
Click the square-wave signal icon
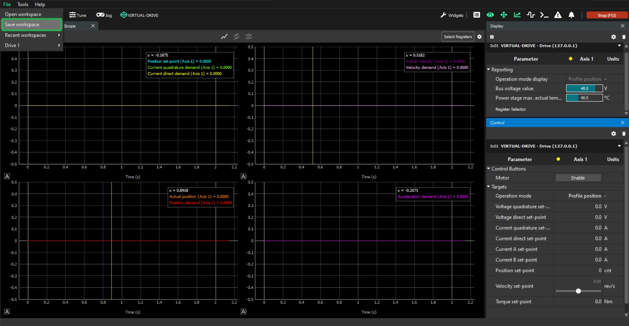(531, 15)
